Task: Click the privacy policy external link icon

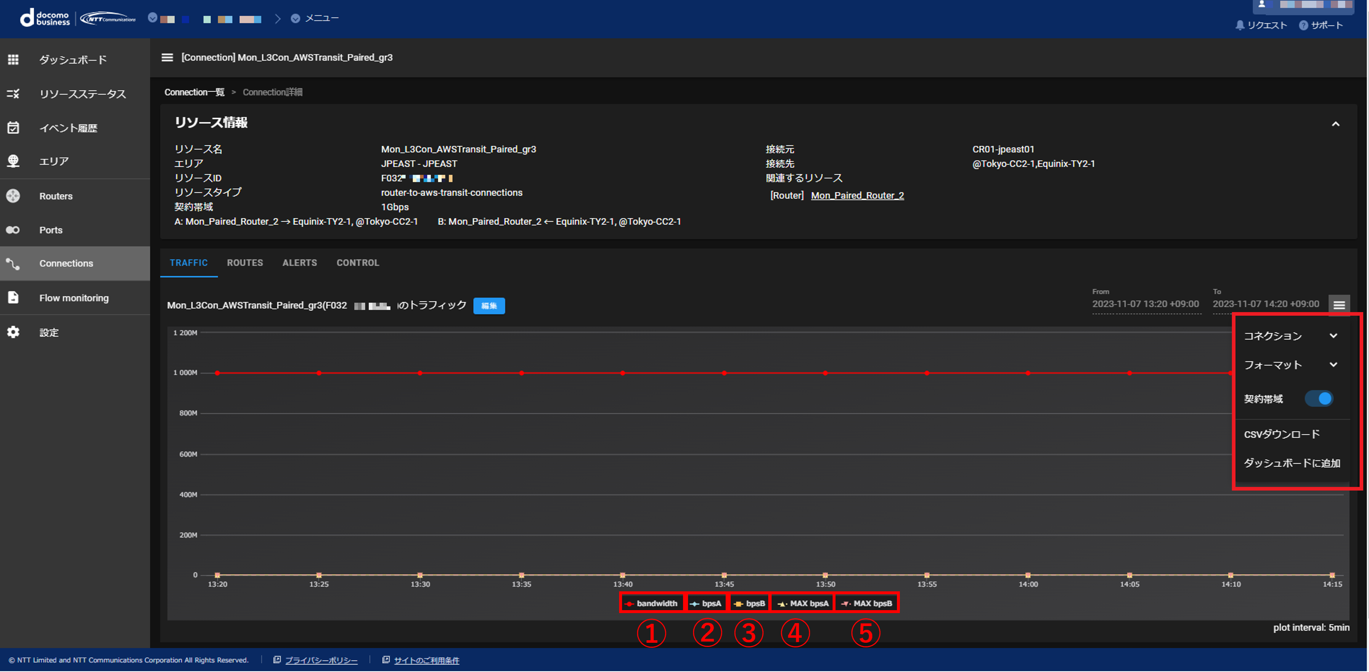Action: tap(277, 660)
